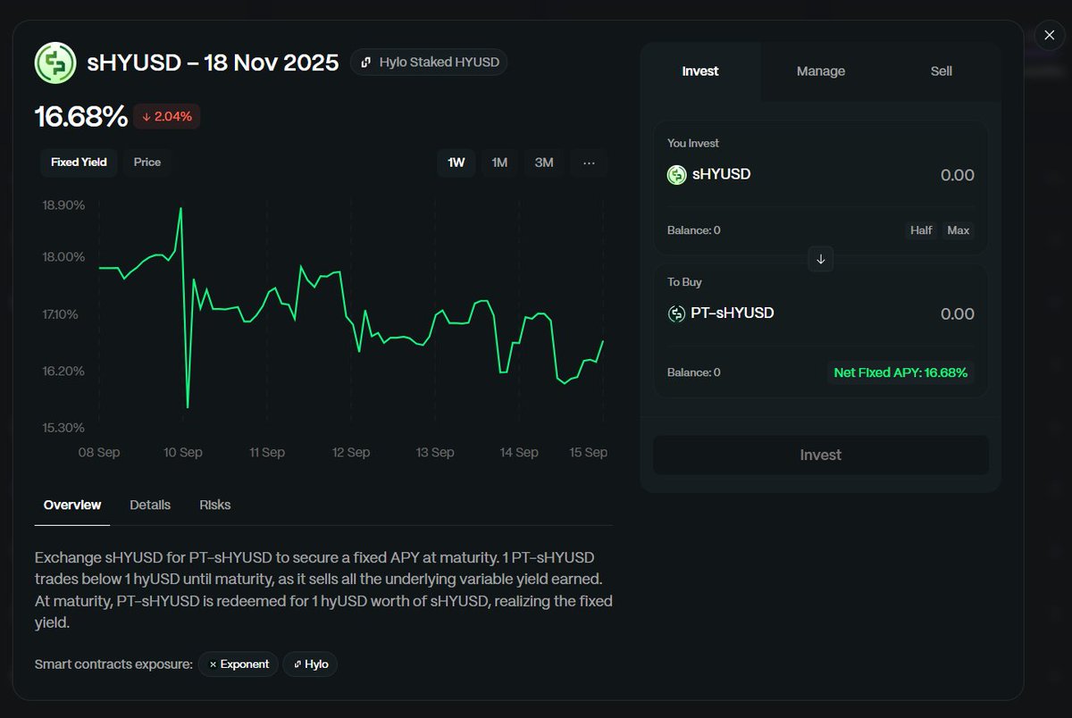Click the swap direction arrow icon

coord(821,259)
